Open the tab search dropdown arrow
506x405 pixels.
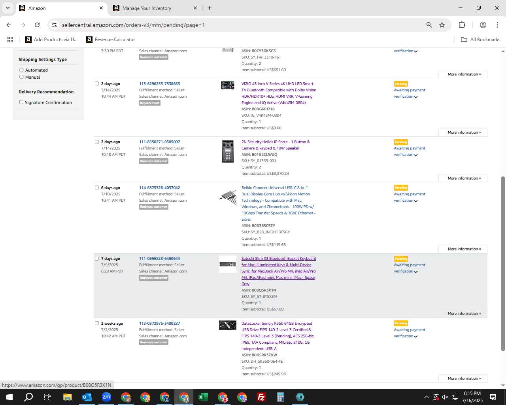coord(8,8)
